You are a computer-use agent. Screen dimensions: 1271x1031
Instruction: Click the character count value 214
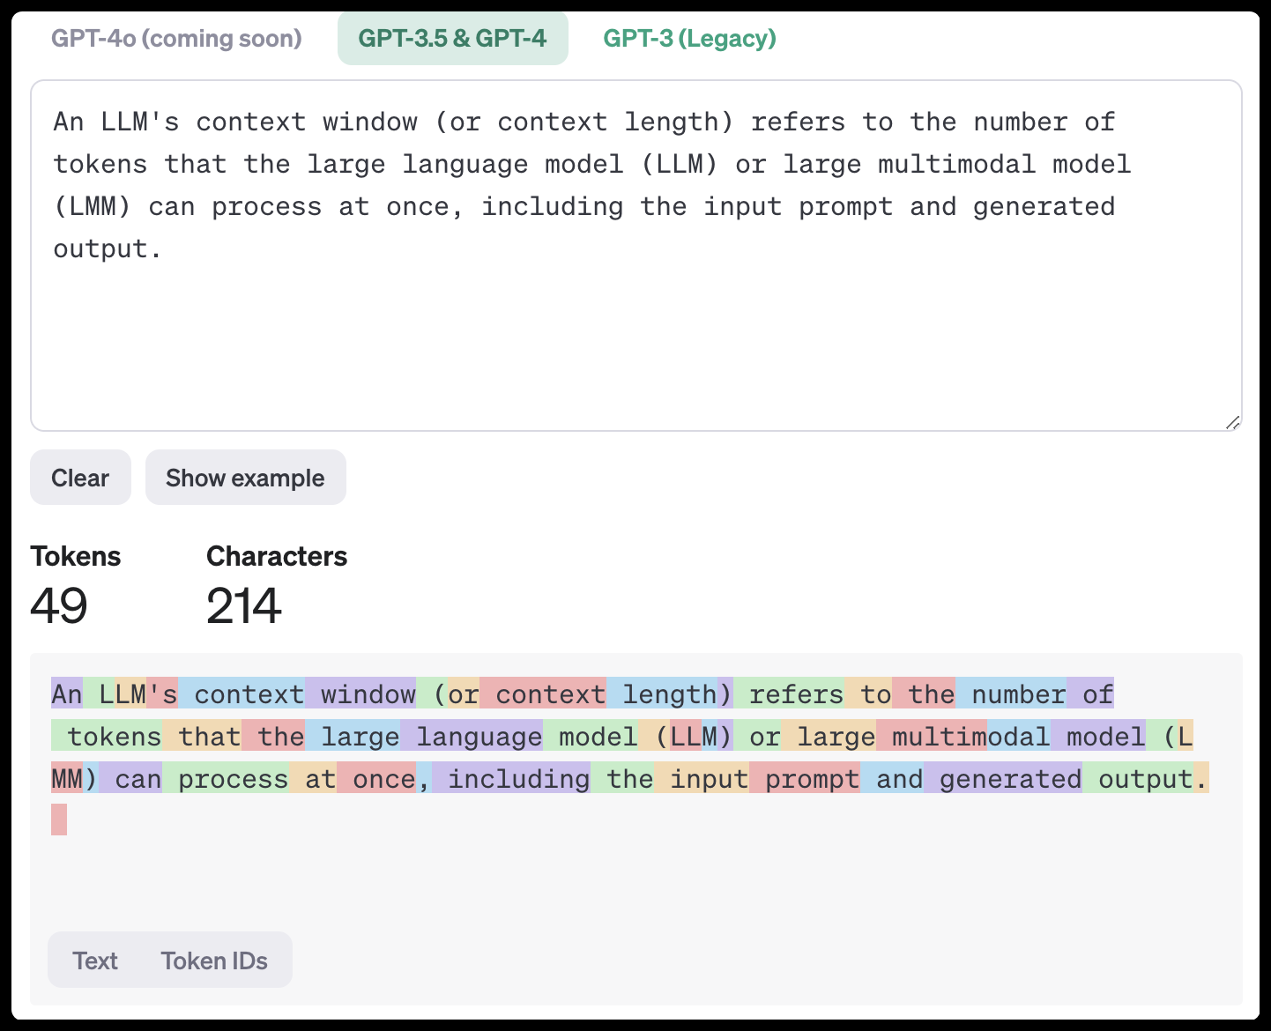(x=243, y=606)
